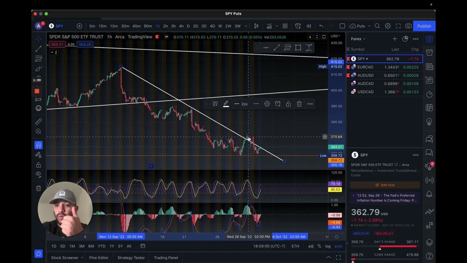This screenshot has width=467, height=263.
Task: Lock the selected trend line
Action: [288, 104]
